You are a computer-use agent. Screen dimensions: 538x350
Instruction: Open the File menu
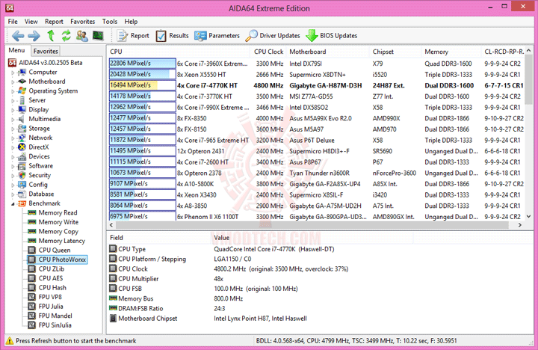click(13, 21)
